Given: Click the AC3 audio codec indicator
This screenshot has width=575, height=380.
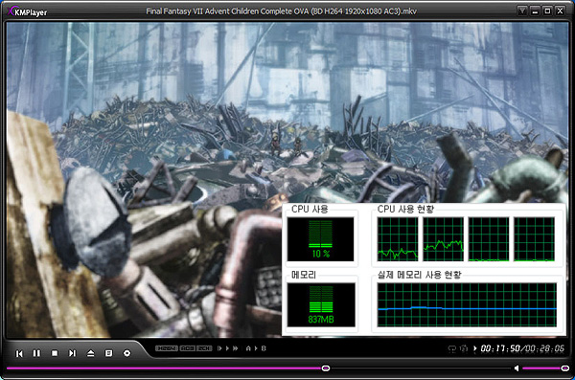Looking at the screenshot, I should pos(188,348).
